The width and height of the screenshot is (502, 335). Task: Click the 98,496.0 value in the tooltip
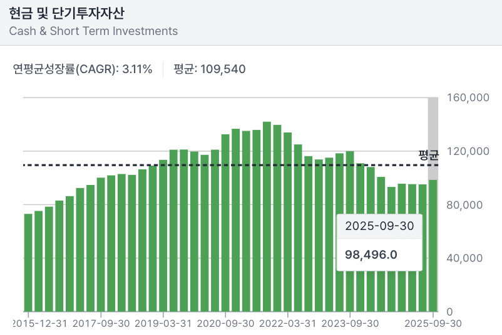[371, 254]
